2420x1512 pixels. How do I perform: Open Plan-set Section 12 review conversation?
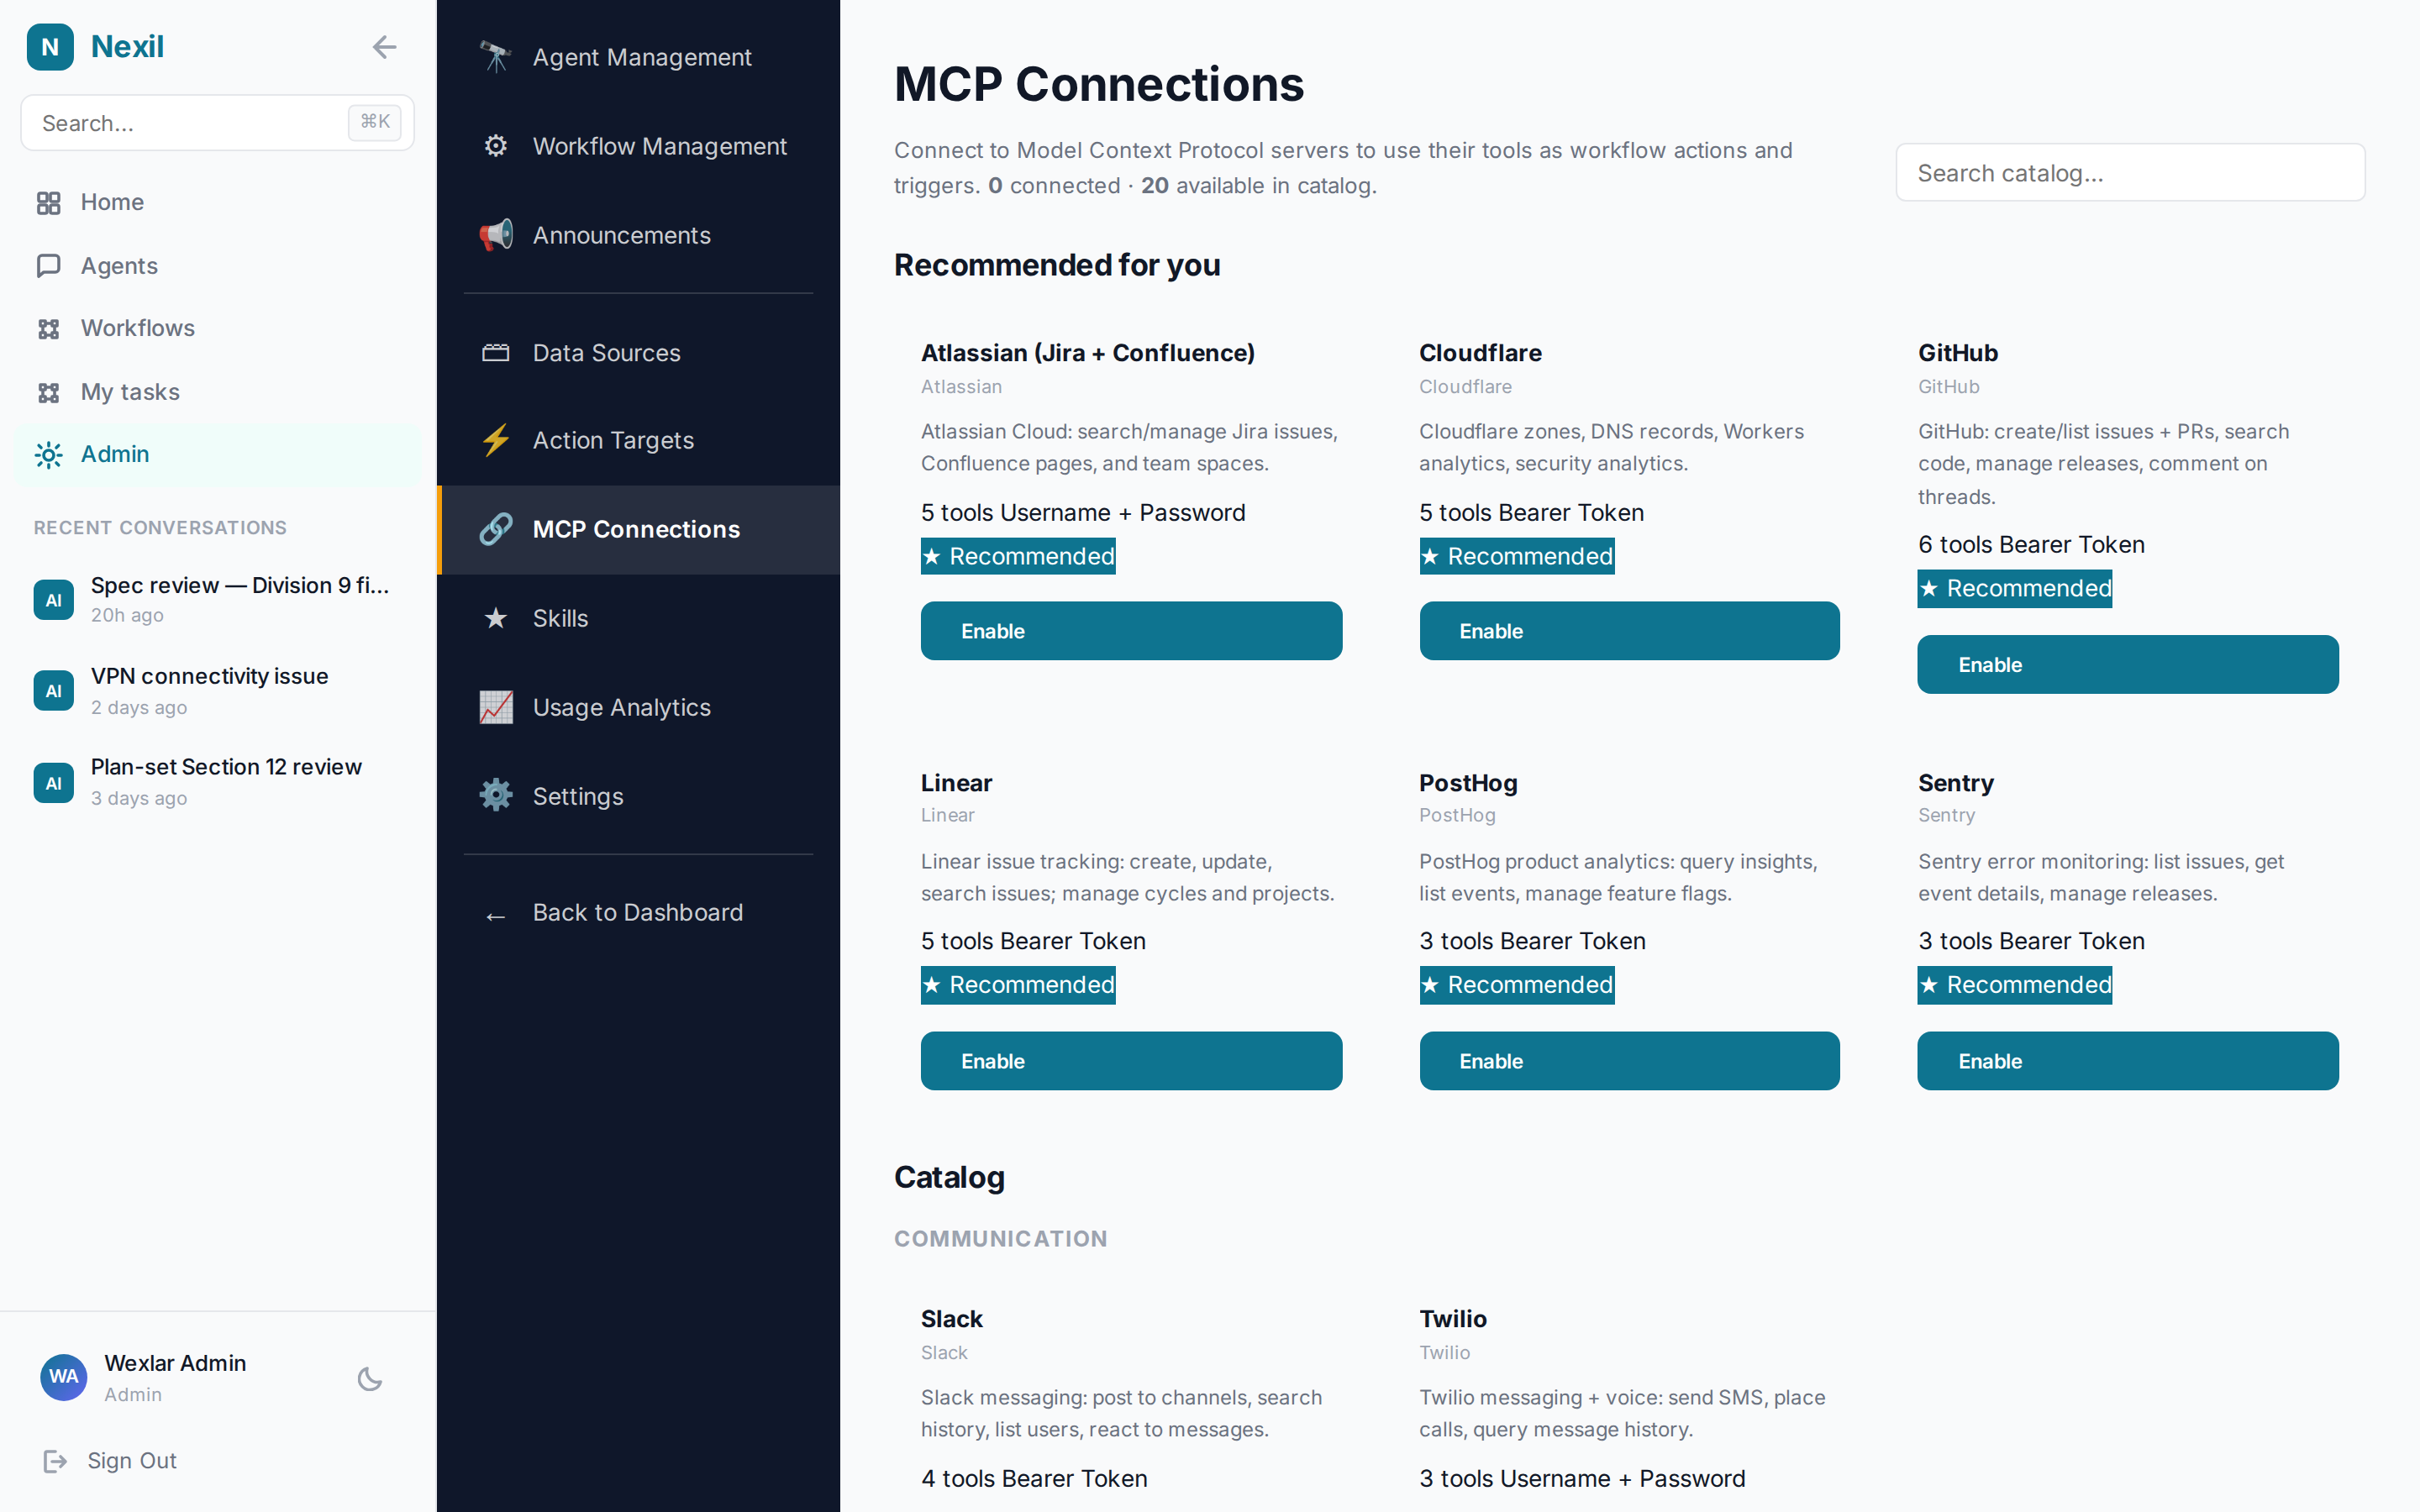217,783
